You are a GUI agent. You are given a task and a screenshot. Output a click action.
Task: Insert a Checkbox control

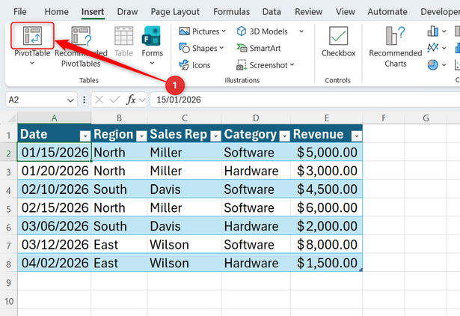[338, 41]
